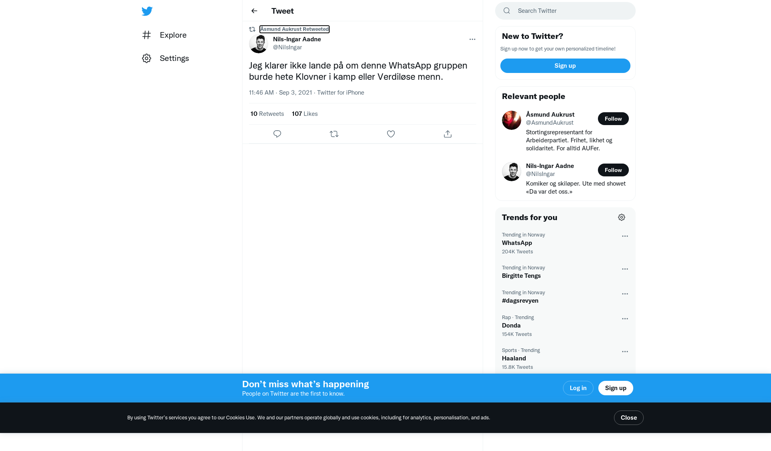Open more options for Birgitte Tengs trend
This screenshot has width=771, height=451.
[x=625, y=269]
